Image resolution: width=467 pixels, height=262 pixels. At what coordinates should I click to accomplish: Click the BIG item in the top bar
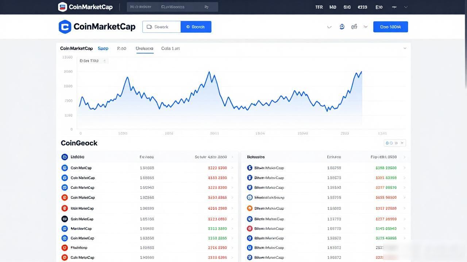[x=347, y=7]
